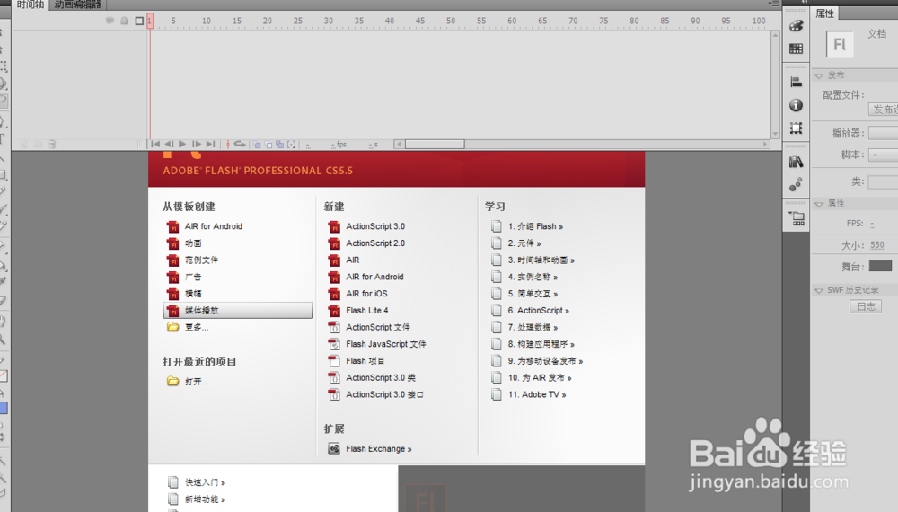
Task: Click the 日志 button
Action: [866, 306]
